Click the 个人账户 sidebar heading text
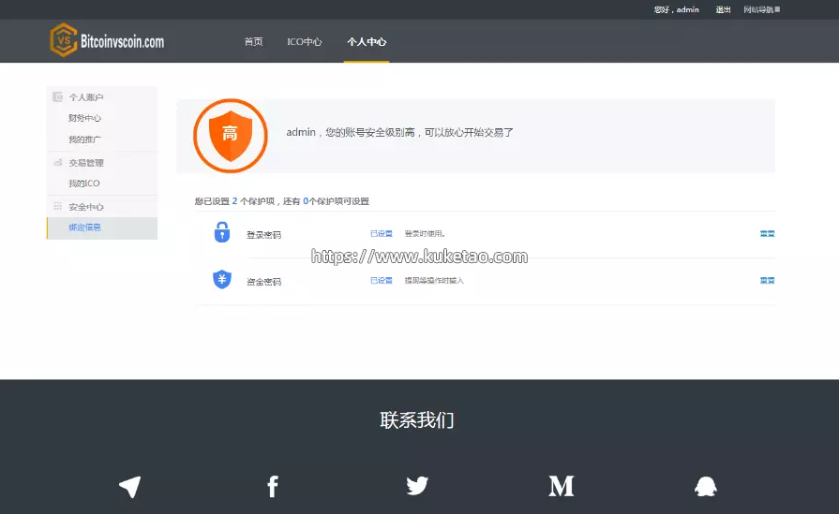 (x=86, y=97)
